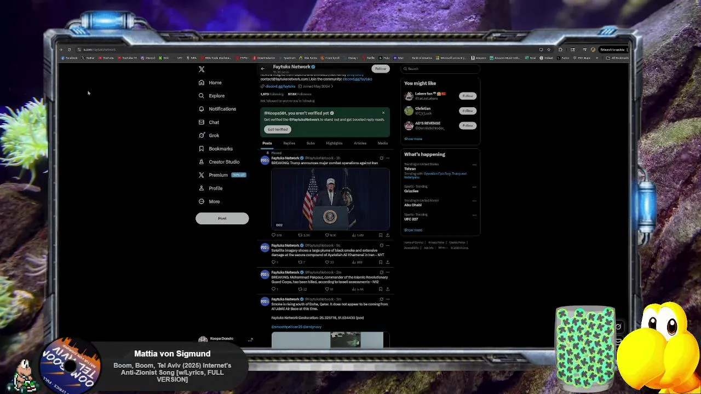Open options for Abu Dhabi trend
Screen dimensions: 701x394
coord(474,201)
